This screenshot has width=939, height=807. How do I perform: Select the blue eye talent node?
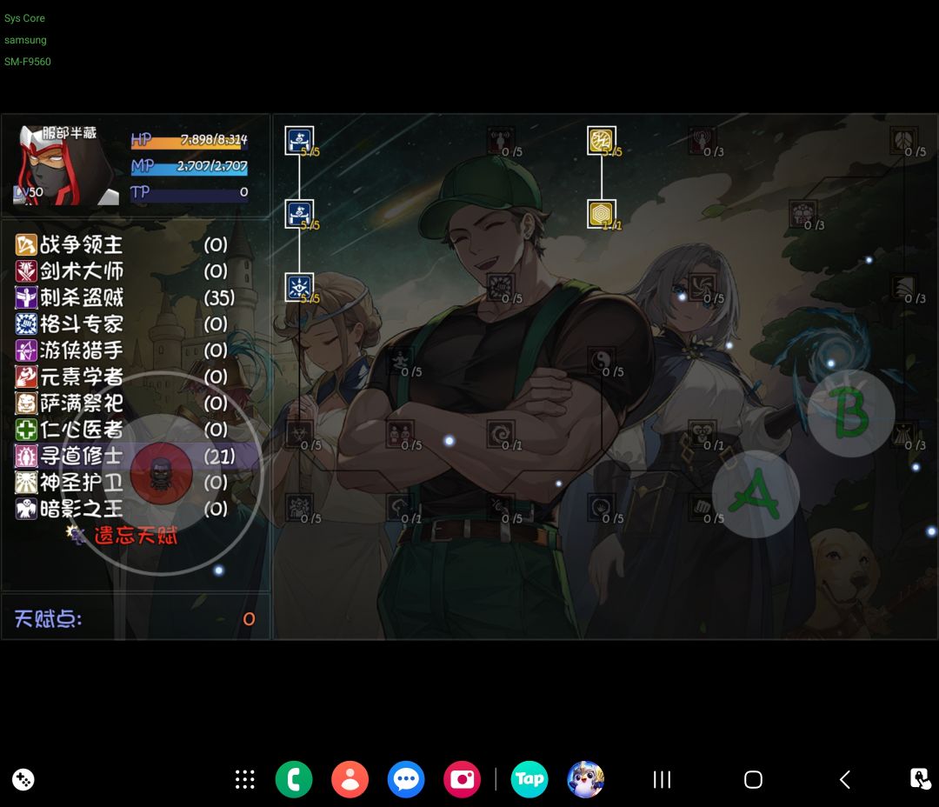(x=299, y=287)
